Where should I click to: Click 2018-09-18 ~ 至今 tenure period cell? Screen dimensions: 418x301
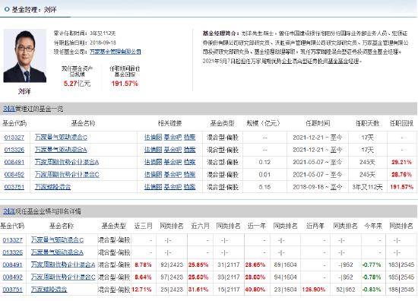(318, 187)
